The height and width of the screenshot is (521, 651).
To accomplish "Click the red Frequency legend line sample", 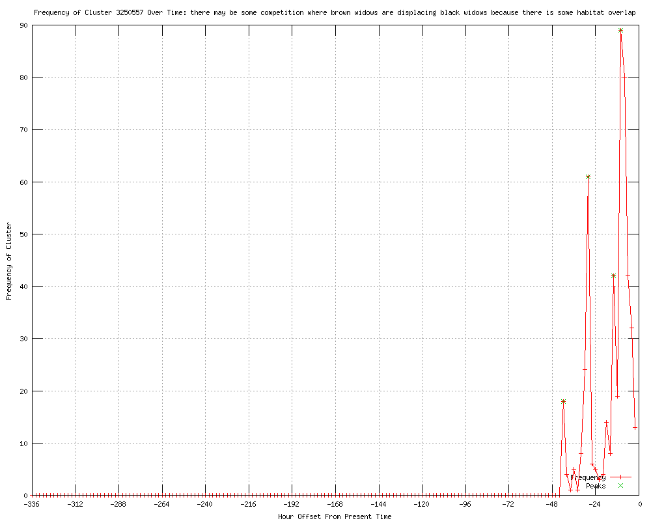I will point(620,477).
